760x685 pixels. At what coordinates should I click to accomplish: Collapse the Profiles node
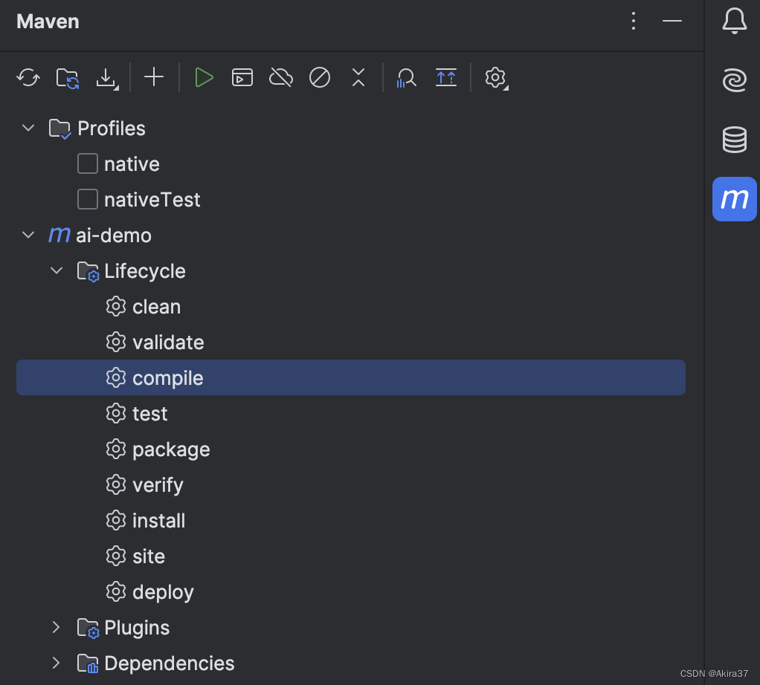(x=28, y=129)
